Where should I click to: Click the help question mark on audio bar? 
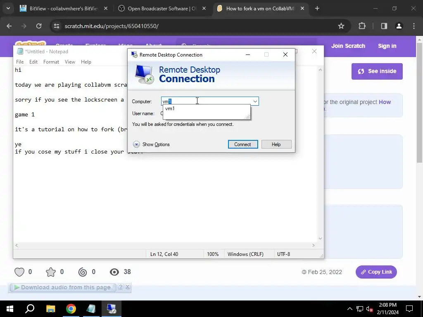[x=121, y=287]
